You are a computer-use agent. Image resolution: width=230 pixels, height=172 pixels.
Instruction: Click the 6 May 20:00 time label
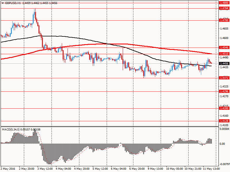pos(137,169)
